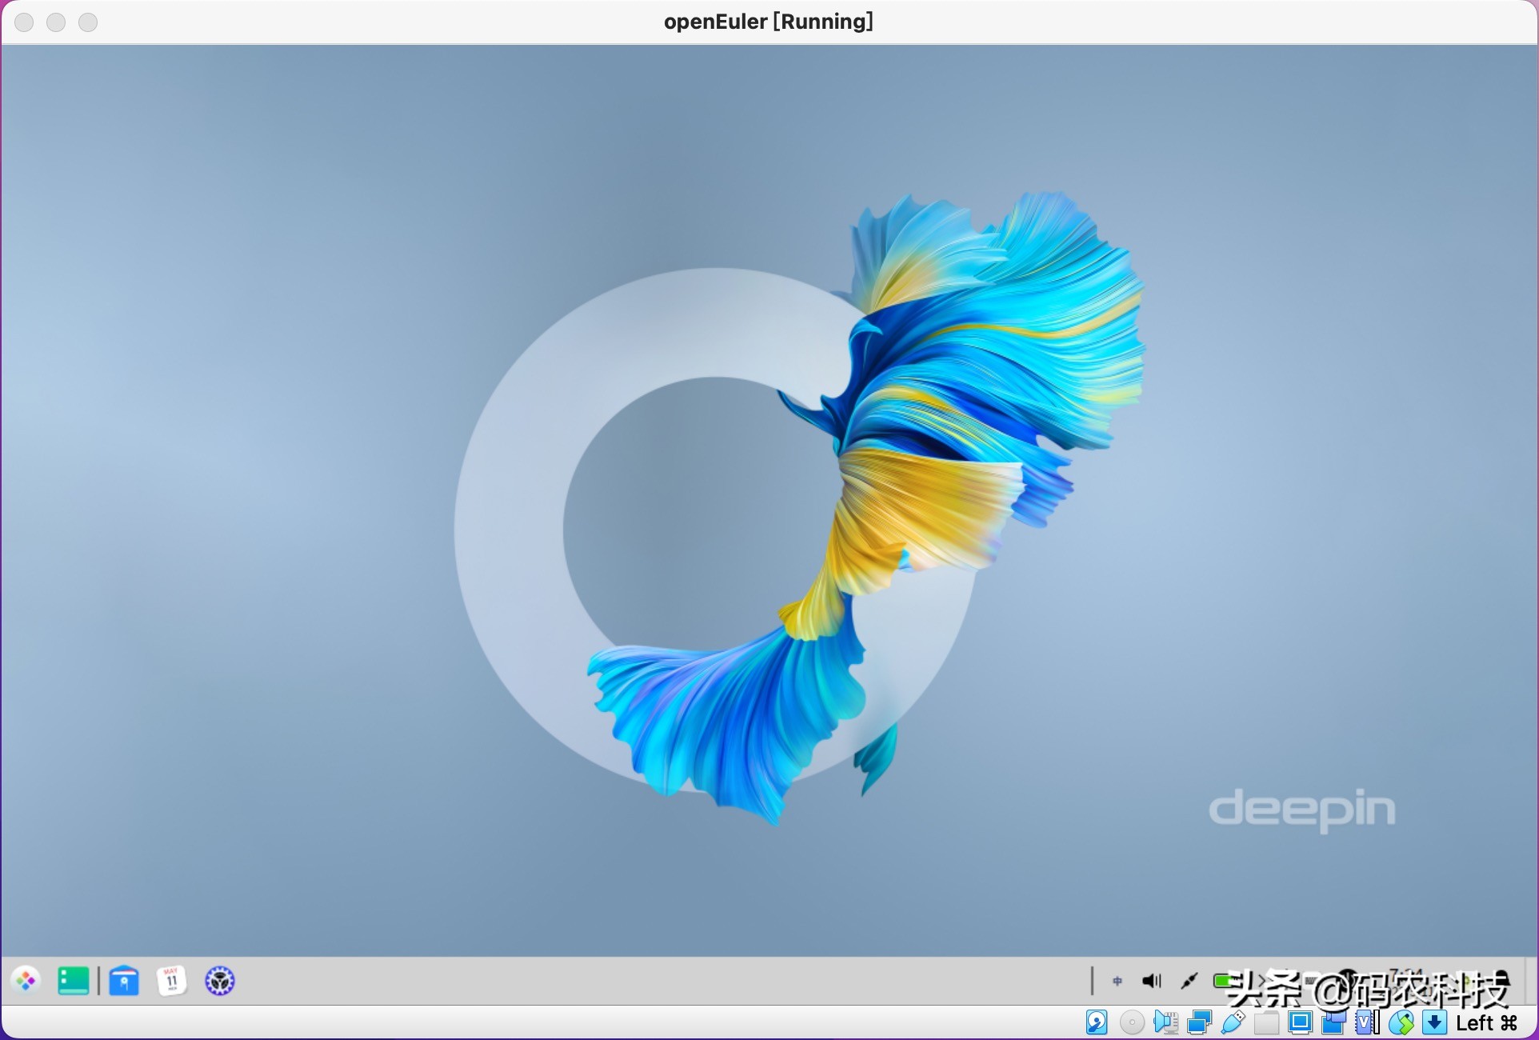This screenshot has width=1539, height=1040.
Task: Click the openEuler [Running] window title bar
Action: pyautogui.click(x=768, y=22)
